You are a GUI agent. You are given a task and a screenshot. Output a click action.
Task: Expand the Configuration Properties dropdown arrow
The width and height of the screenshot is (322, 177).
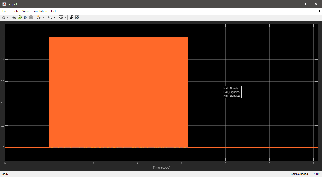pyautogui.click(x=8, y=18)
